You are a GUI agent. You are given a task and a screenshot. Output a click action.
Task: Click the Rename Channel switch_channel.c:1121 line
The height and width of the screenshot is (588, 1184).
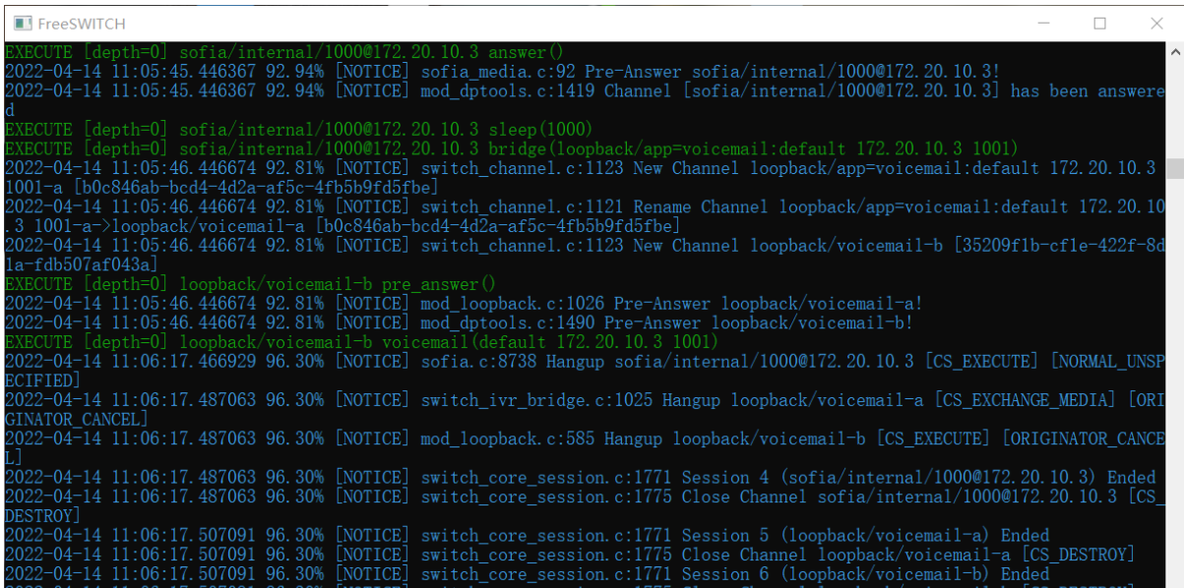point(585,216)
